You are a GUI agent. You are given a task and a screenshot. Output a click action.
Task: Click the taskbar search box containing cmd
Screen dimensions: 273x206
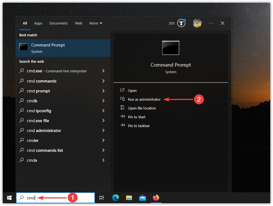[x=55, y=197]
